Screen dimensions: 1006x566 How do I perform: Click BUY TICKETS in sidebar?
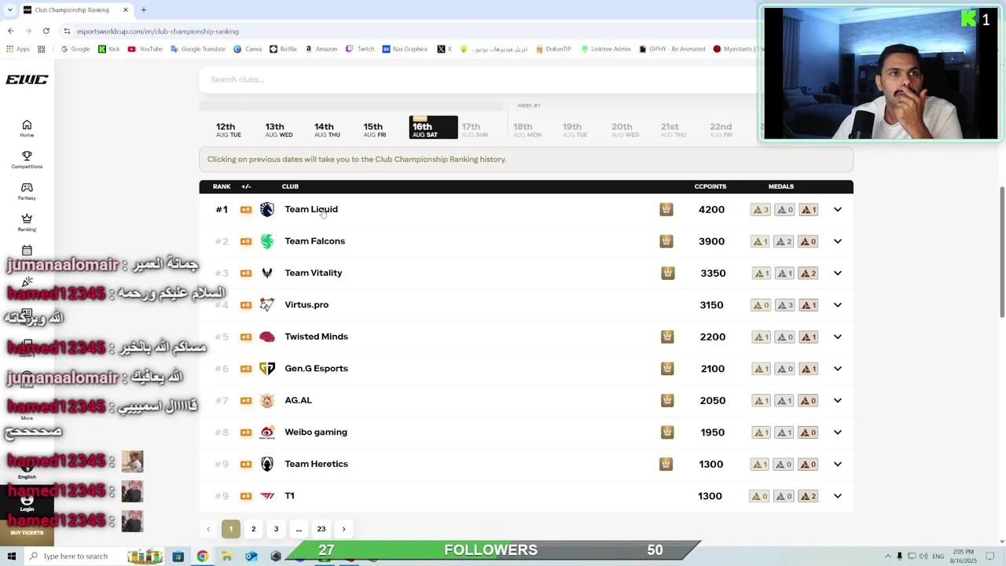pyautogui.click(x=27, y=533)
